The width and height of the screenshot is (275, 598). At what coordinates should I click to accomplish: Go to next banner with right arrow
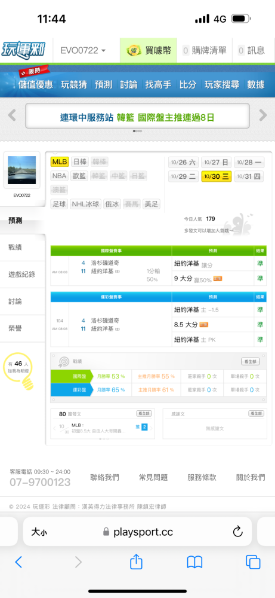[x=263, y=115]
